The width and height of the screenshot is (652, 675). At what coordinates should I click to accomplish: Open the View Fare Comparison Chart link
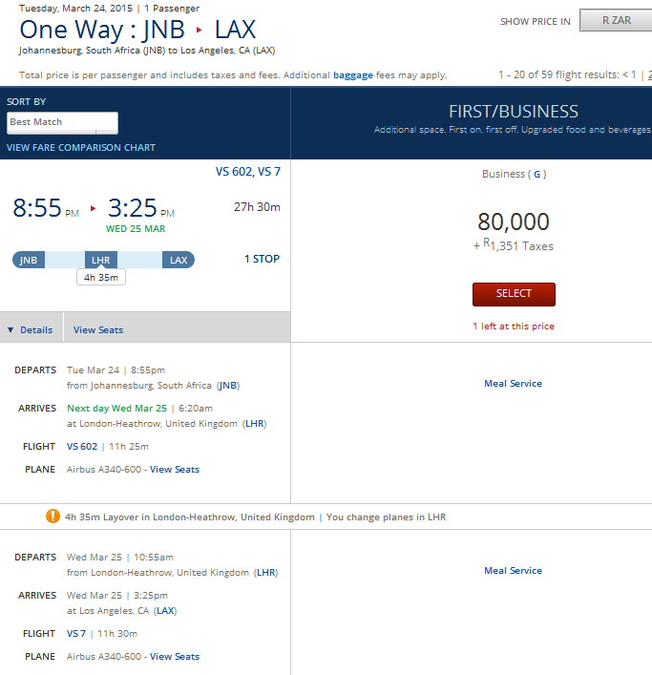pos(81,148)
